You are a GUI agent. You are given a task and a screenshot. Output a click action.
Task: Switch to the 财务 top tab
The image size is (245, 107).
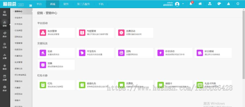(66, 4)
